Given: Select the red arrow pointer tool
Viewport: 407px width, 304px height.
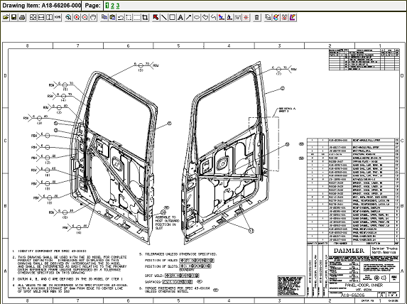Looking at the screenshot, I should [x=156, y=17].
